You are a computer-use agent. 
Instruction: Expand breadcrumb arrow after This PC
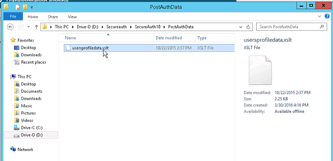(73, 27)
